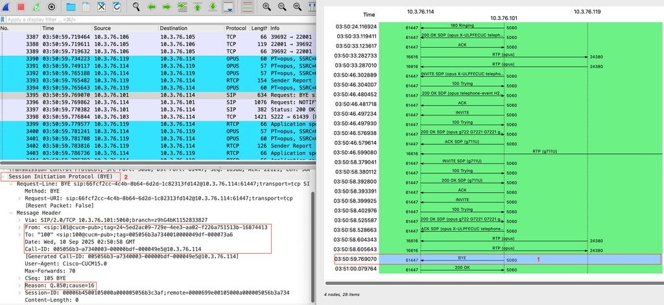Restart the current capture
Screen dimensions: 664x305
36,6
